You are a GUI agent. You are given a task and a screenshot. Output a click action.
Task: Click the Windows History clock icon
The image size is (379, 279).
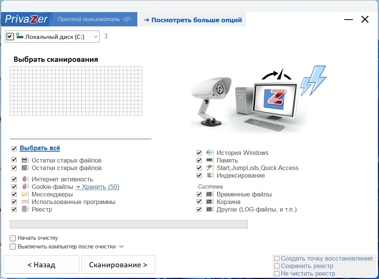(210, 153)
